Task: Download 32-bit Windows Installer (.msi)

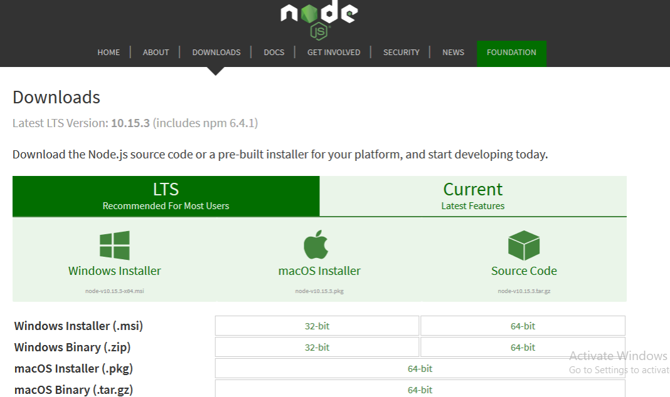Action: pos(317,326)
